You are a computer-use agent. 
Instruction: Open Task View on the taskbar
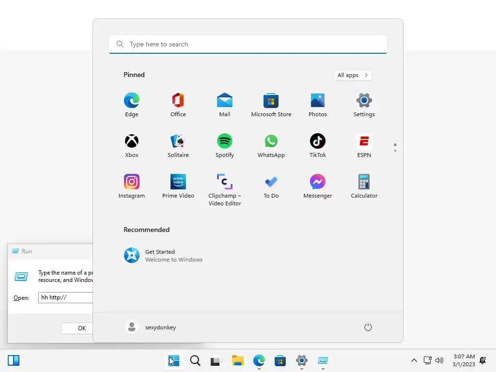point(217,360)
